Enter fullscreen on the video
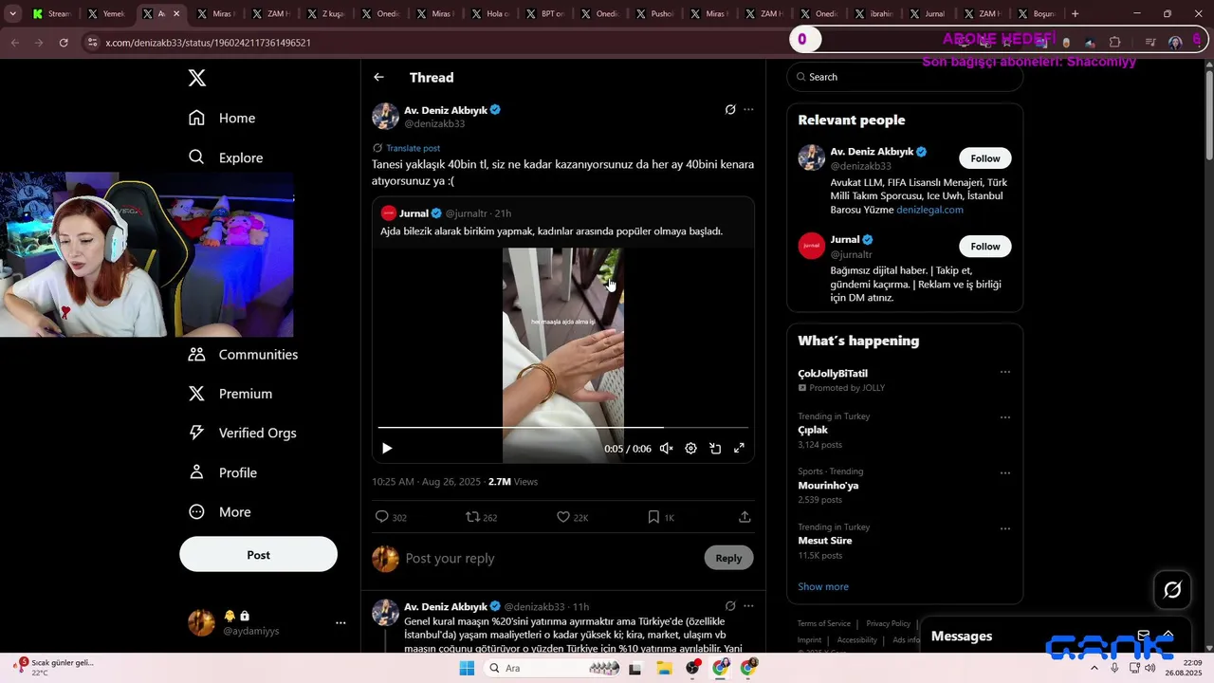This screenshot has width=1214, height=683. pos(739,449)
